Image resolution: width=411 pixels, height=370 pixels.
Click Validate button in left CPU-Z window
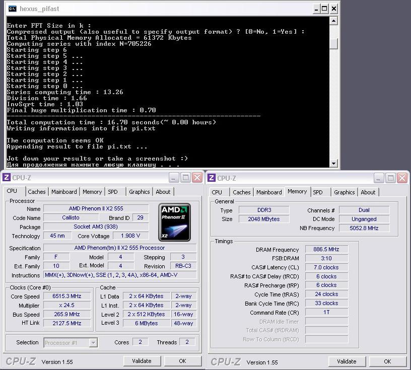(x=142, y=361)
